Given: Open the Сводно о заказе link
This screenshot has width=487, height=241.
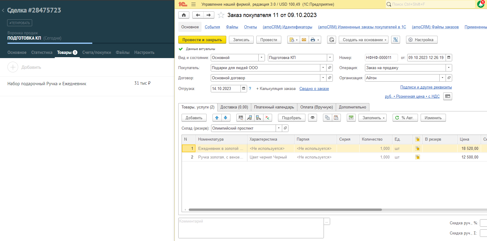Looking at the screenshot, I should [x=314, y=88].
